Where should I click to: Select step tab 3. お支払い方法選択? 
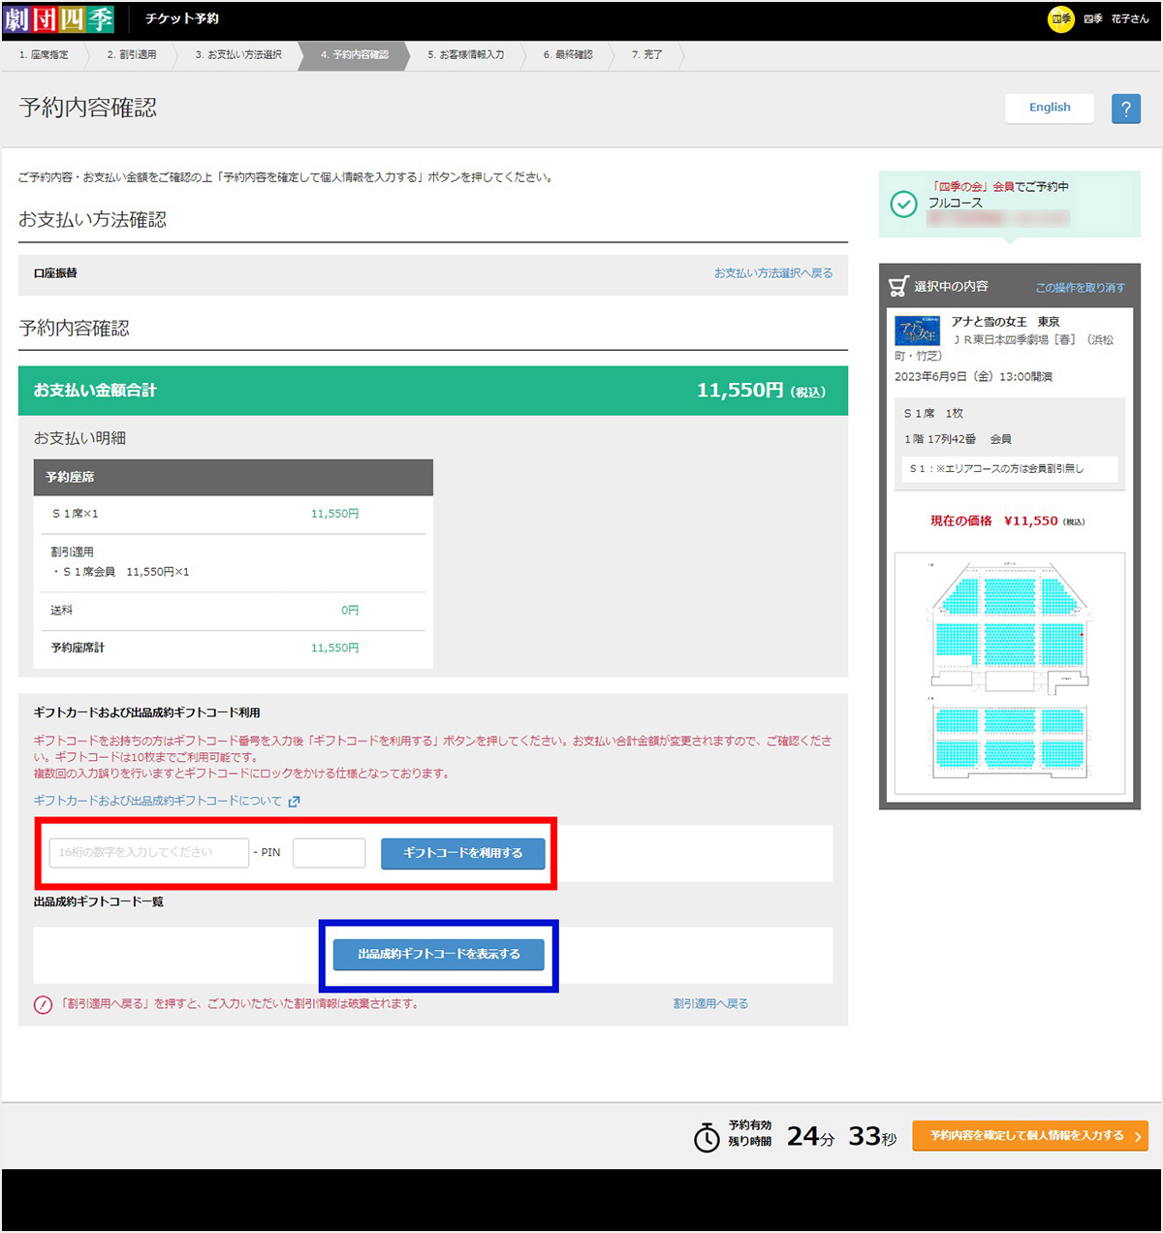coord(238,55)
